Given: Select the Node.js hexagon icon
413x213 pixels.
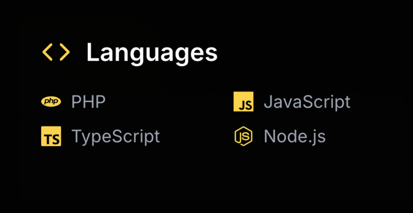Looking at the screenshot, I should 244,136.
